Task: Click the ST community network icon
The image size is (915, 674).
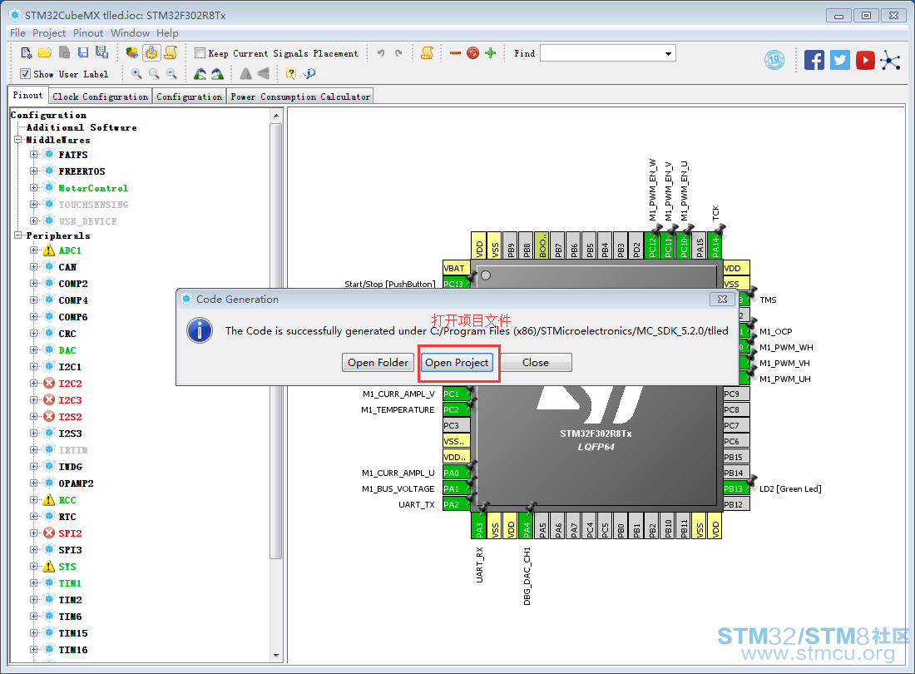Action: (x=891, y=60)
